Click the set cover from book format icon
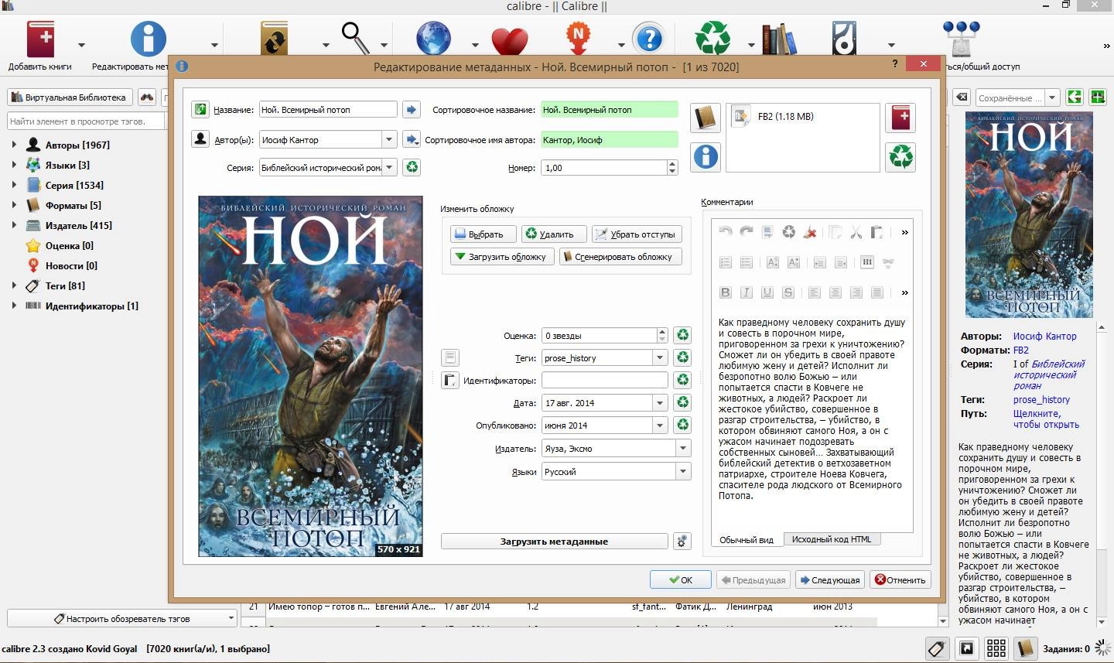Viewport: 1114px width, 663px height. (x=706, y=118)
